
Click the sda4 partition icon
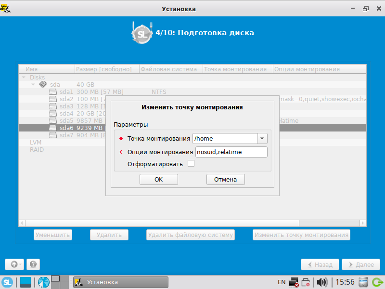[x=53, y=114]
